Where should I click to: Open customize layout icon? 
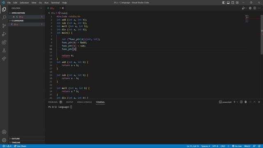(238, 2)
